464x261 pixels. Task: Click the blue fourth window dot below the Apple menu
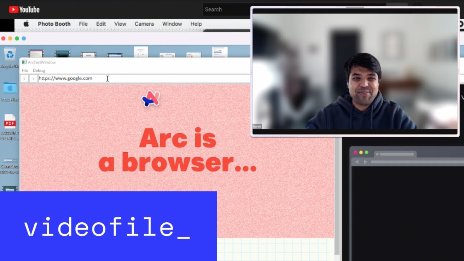[x=24, y=38]
